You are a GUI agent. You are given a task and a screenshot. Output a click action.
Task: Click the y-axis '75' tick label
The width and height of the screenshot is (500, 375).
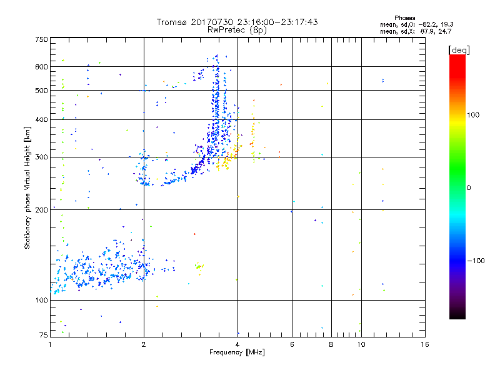[44, 335]
